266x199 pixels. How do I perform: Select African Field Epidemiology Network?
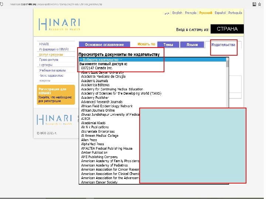point(107,106)
